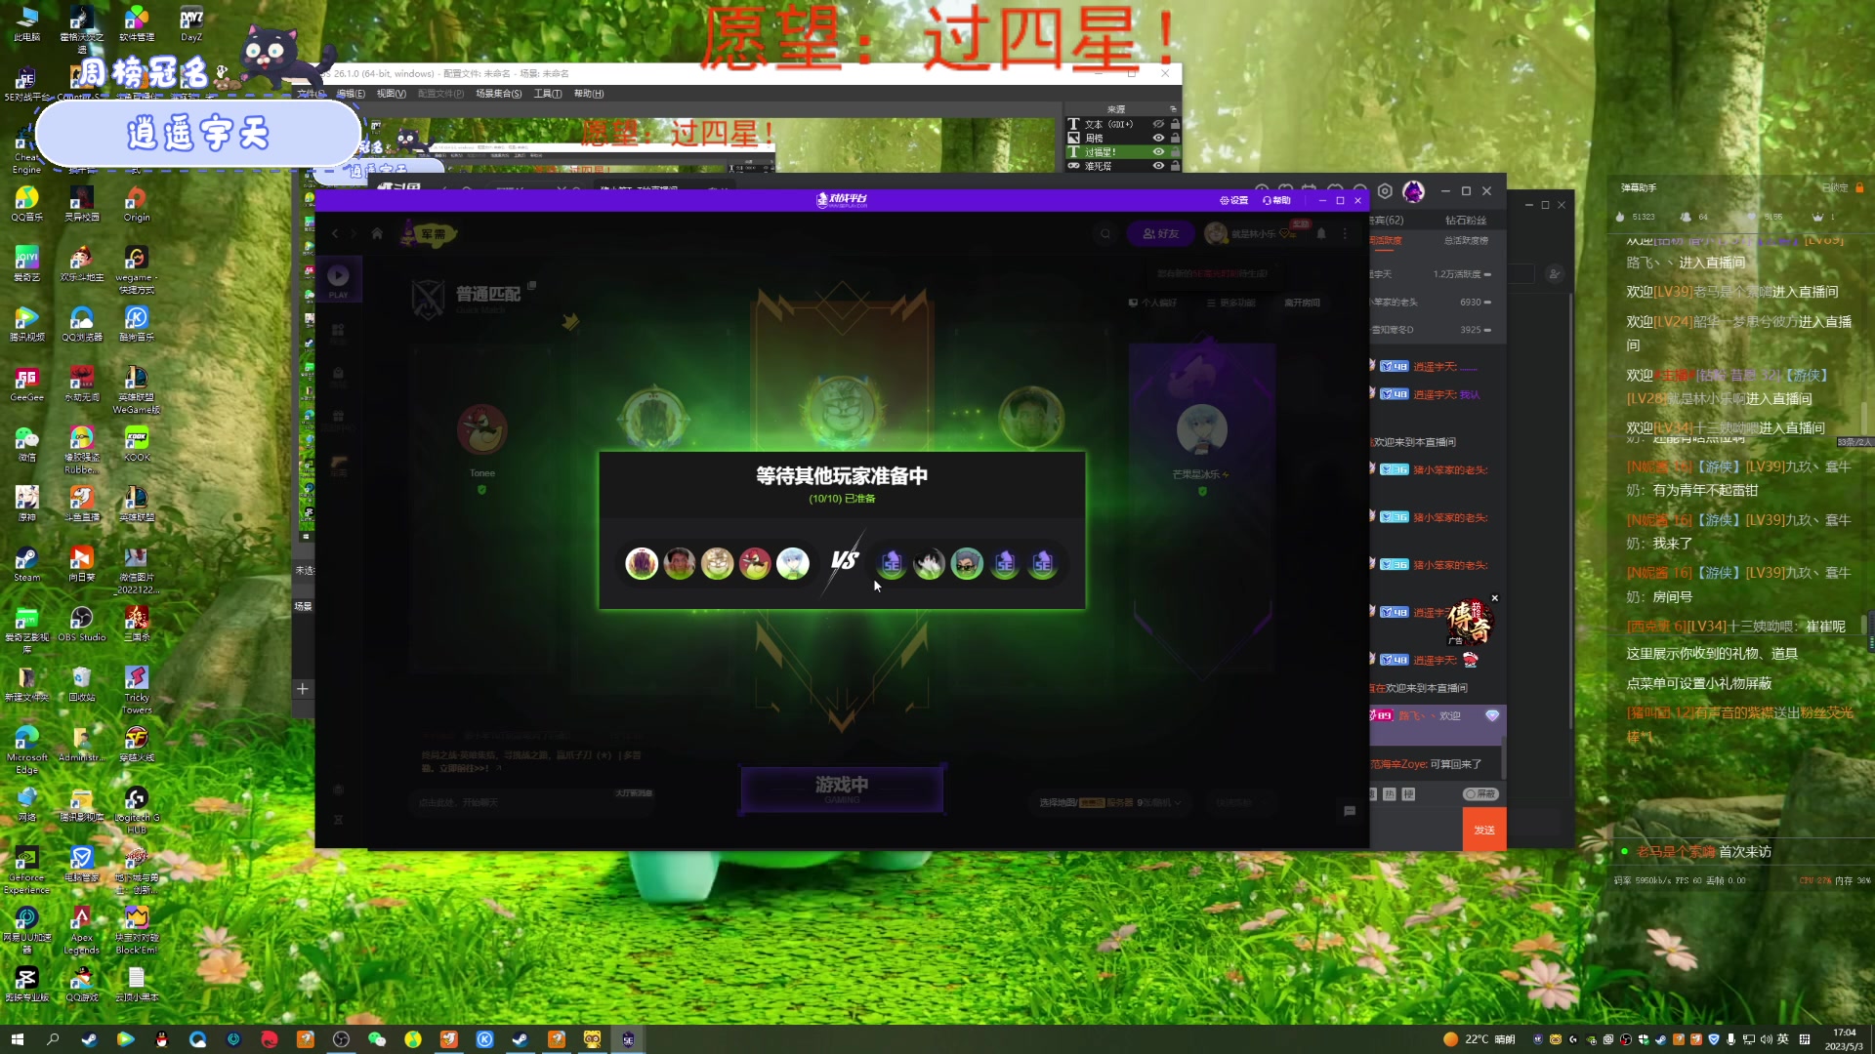Click the 游戏中 gaming button
This screenshot has width=1875, height=1054.
[842, 789]
